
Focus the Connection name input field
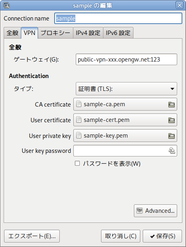(118, 19)
